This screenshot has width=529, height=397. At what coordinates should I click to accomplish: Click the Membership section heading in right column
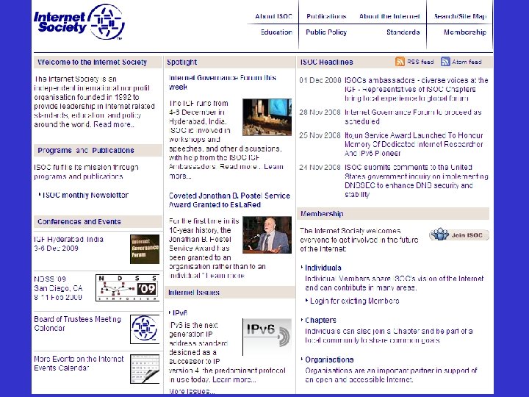322,214
